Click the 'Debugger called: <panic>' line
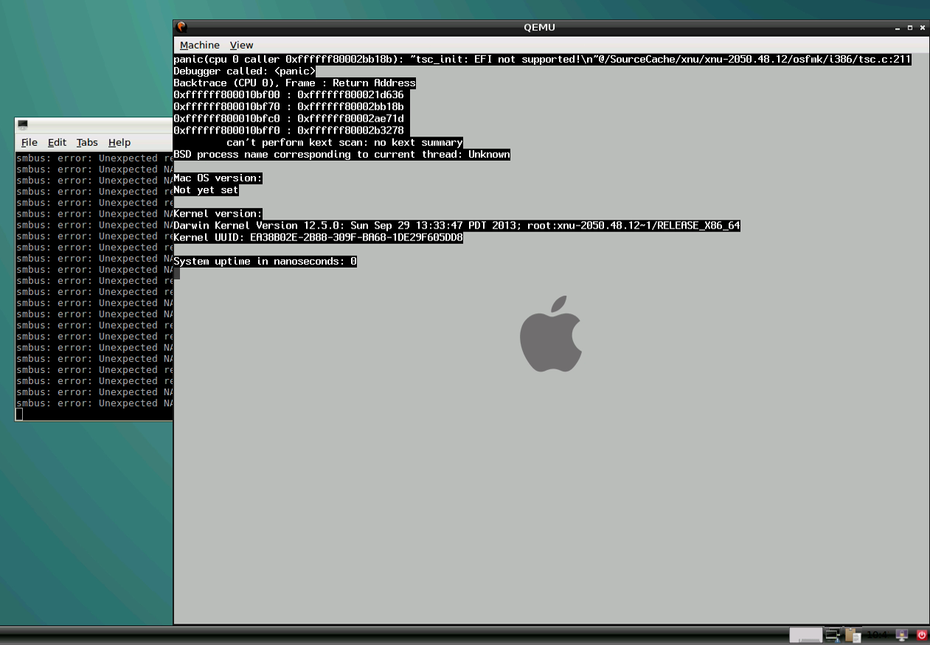This screenshot has height=645, width=930. pyautogui.click(x=244, y=72)
